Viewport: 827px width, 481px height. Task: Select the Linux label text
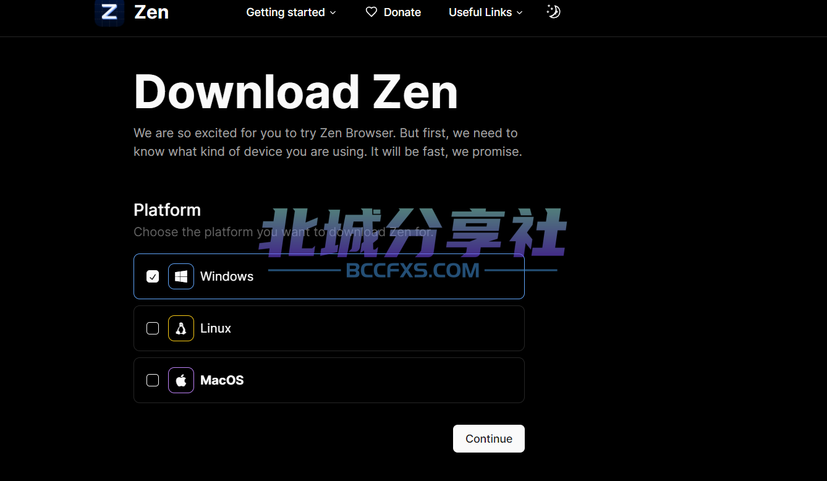click(x=216, y=328)
